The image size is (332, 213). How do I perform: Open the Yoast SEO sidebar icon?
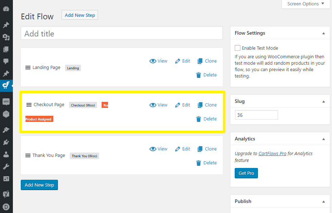coord(6,194)
